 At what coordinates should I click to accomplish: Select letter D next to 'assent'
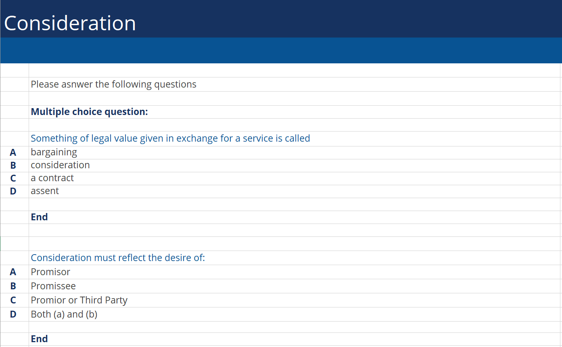[13, 191]
